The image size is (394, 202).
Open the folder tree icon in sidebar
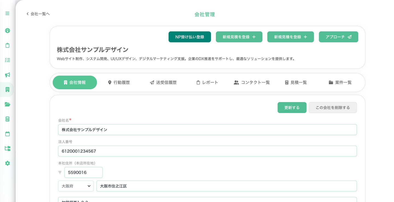click(x=7, y=148)
